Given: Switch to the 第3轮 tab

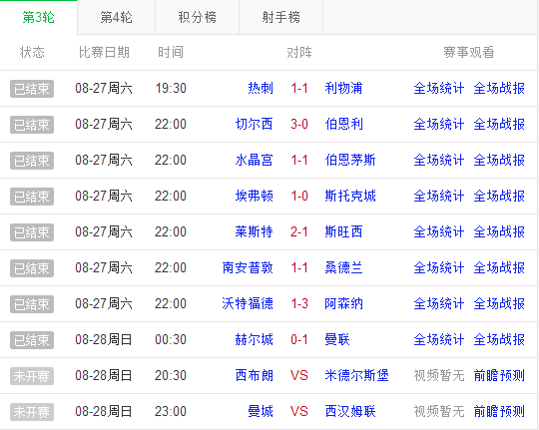Looking at the screenshot, I should click(x=39, y=17).
